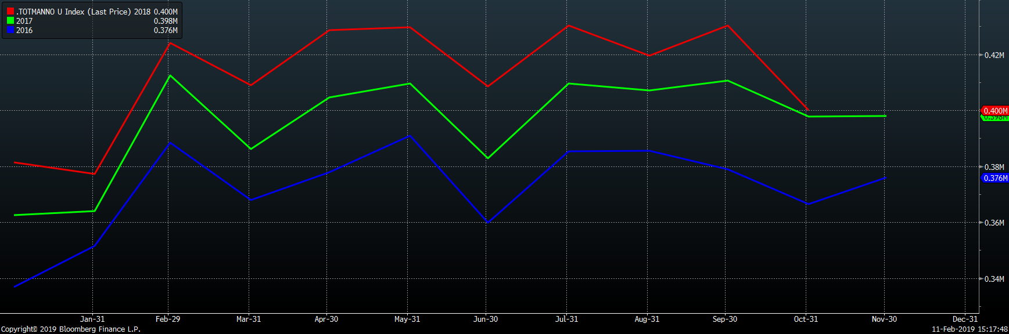Select the Jun-30 date on x-axis
The image size is (1009, 334).
[x=486, y=319]
